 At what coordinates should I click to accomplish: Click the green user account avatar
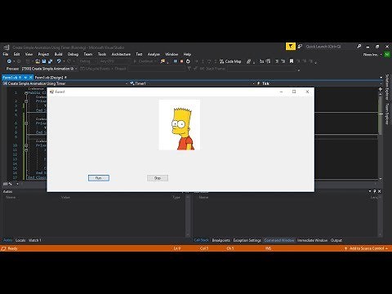386,55
